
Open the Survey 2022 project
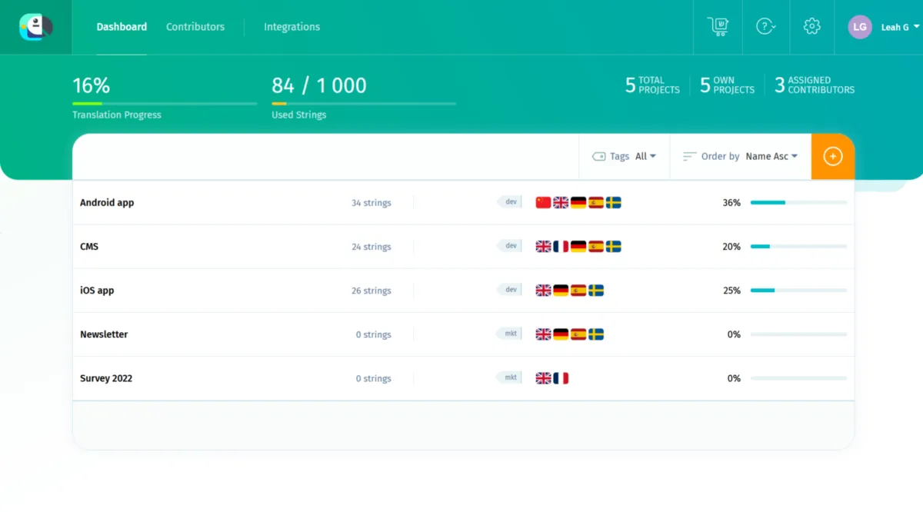(x=106, y=378)
